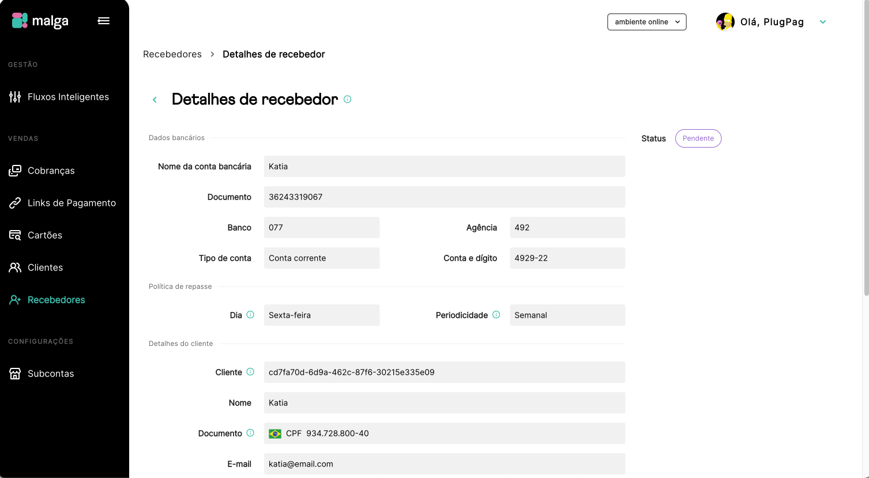
Task: Click the Clientes people icon
Action: coord(15,268)
